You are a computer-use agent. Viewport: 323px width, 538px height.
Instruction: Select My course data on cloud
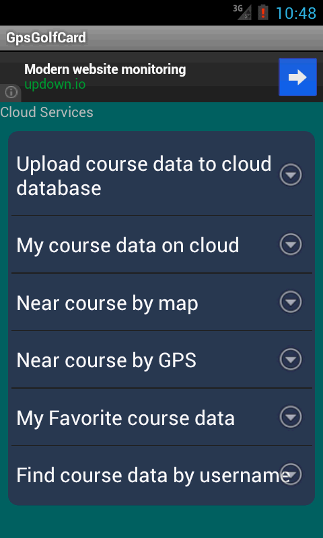point(161,245)
